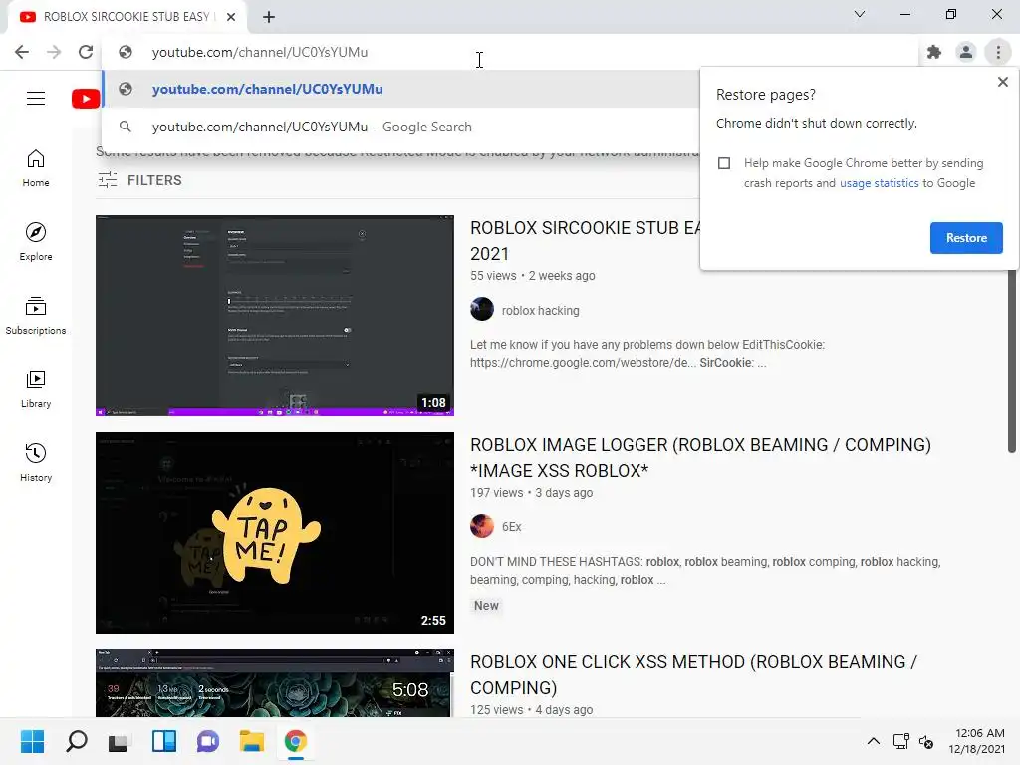Open Windows Start menu
1020x765 pixels.
32,741
